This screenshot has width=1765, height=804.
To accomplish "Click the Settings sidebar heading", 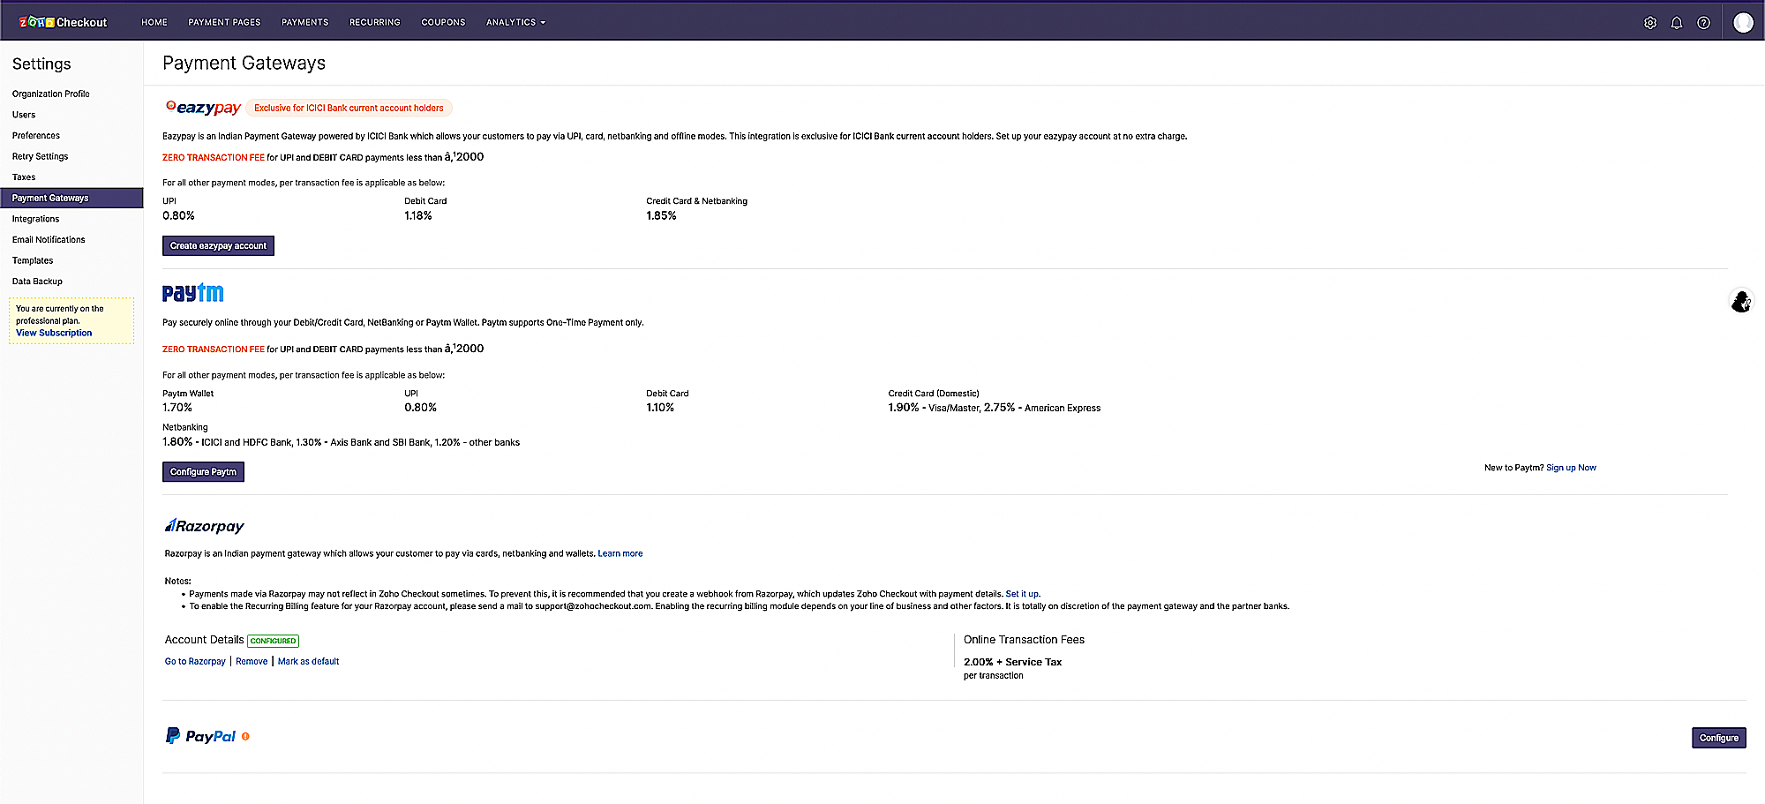I will point(41,64).
